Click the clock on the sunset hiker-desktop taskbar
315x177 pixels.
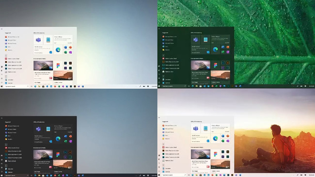(312, 175)
